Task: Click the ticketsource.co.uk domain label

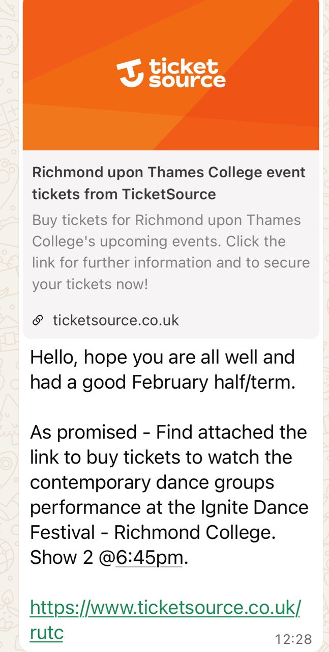Action: (x=116, y=320)
